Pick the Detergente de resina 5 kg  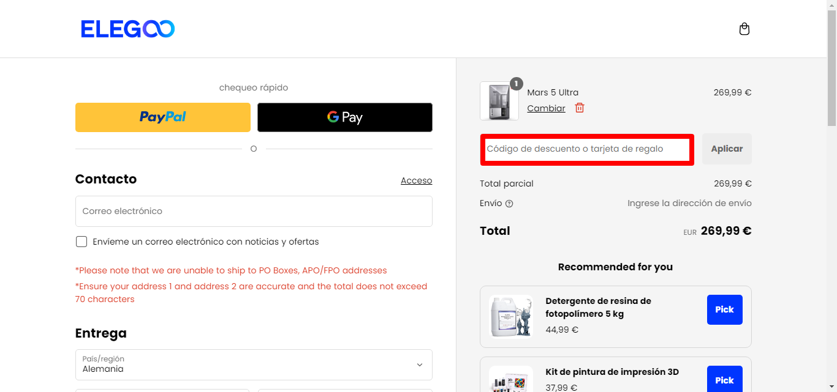tap(724, 309)
